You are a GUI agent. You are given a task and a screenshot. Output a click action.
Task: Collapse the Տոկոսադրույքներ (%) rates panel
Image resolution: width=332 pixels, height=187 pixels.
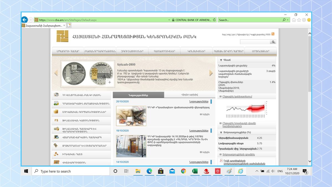coord(221,132)
